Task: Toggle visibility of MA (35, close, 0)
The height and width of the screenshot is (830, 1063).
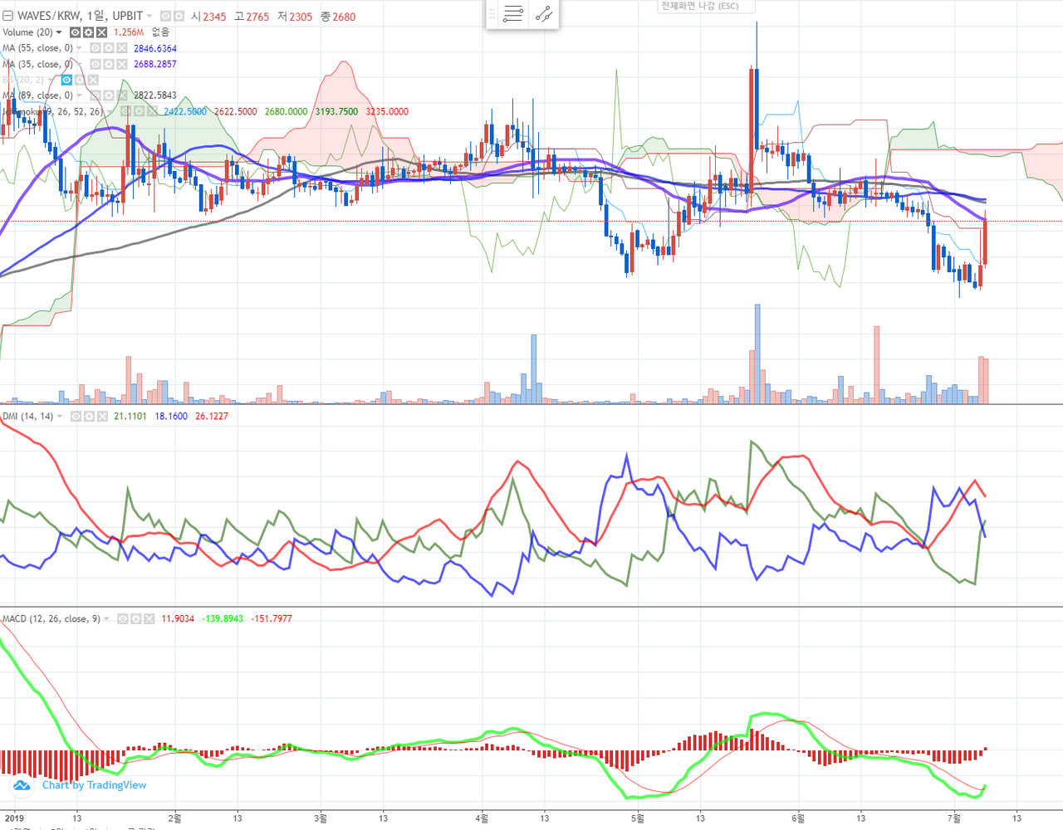Action: 95,64
